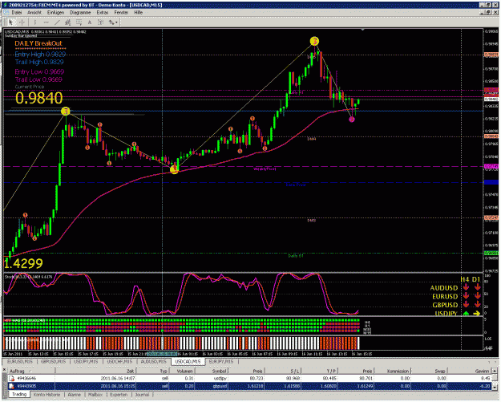Open the Einfügen menu

tap(55, 13)
